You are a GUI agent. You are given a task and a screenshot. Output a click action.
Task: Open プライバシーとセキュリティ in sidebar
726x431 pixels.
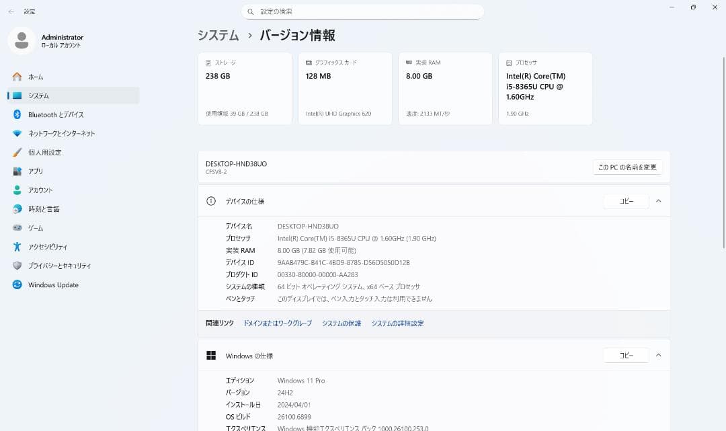tap(73, 266)
